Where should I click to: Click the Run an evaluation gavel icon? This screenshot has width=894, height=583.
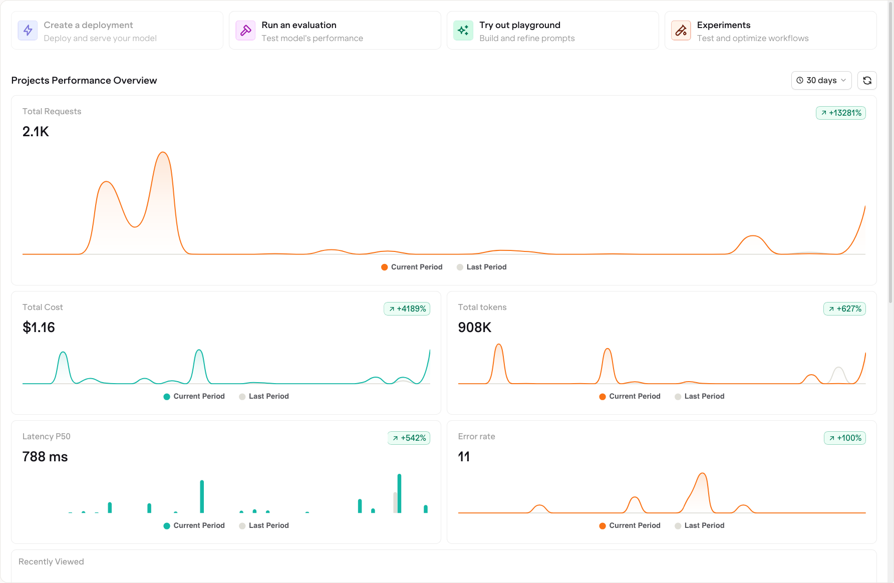(x=245, y=30)
